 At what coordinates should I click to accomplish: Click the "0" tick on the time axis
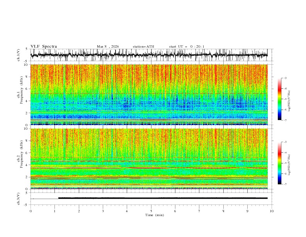31,211
